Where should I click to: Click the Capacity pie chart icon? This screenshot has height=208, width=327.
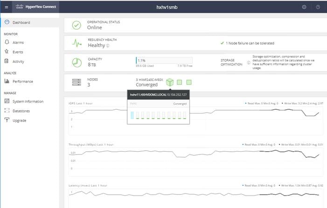[77, 62]
